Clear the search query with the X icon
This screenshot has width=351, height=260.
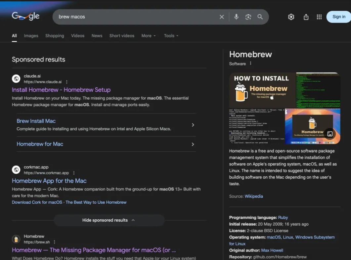pos(222,17)
